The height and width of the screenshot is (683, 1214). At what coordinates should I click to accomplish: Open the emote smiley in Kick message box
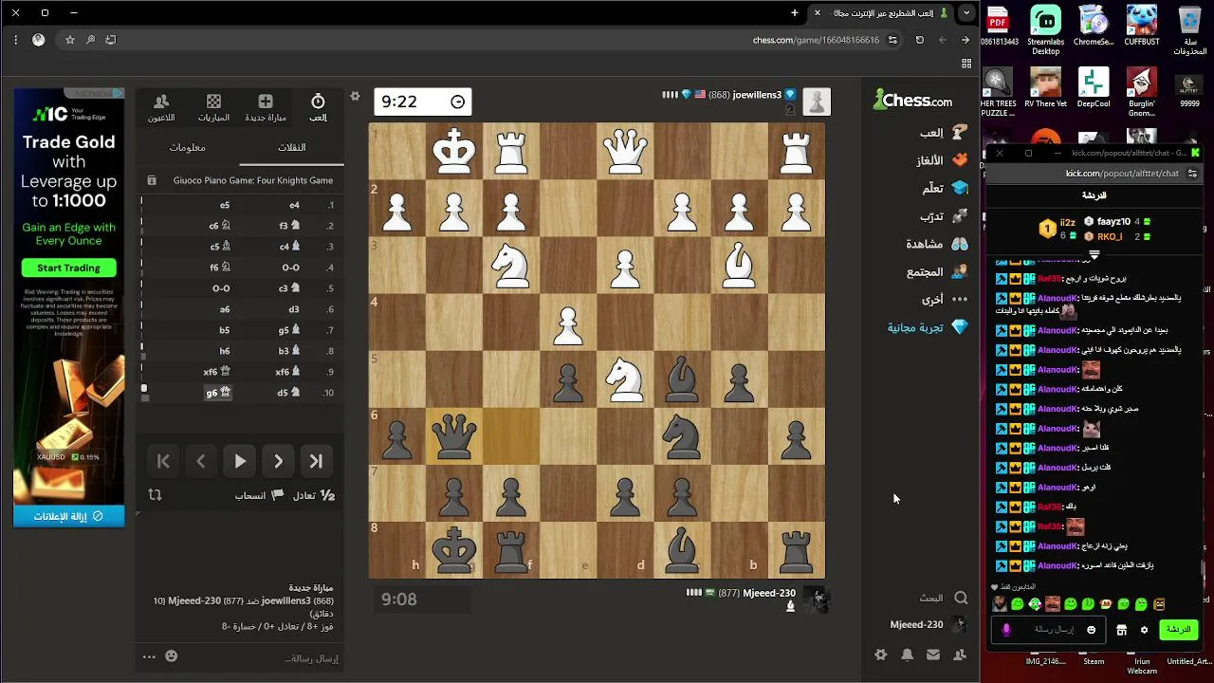coord(1092,630)
